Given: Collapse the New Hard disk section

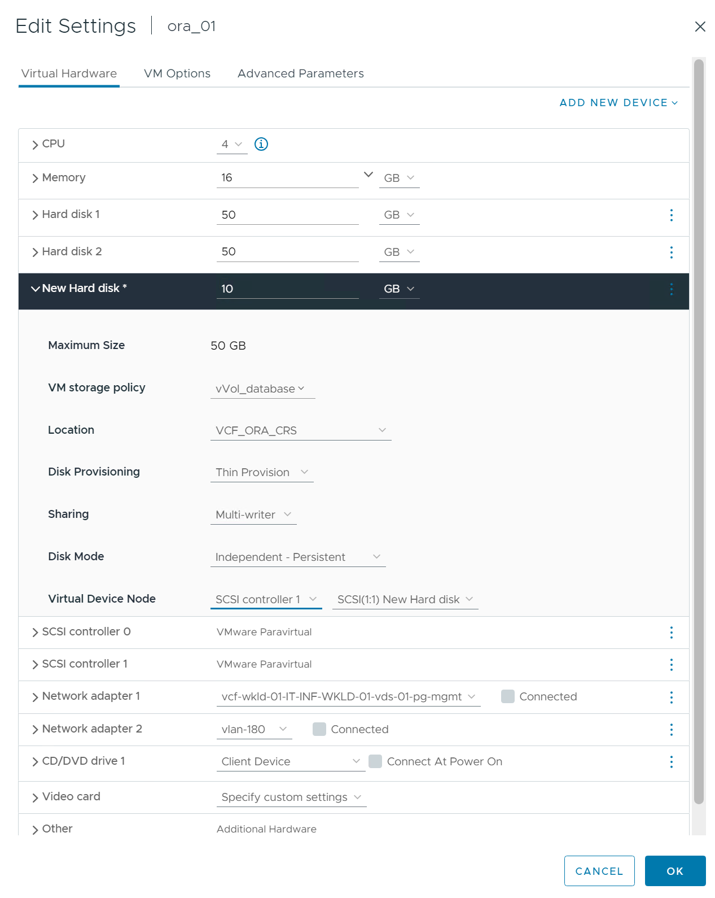Looking at the screenshot, I should [36, 289].
